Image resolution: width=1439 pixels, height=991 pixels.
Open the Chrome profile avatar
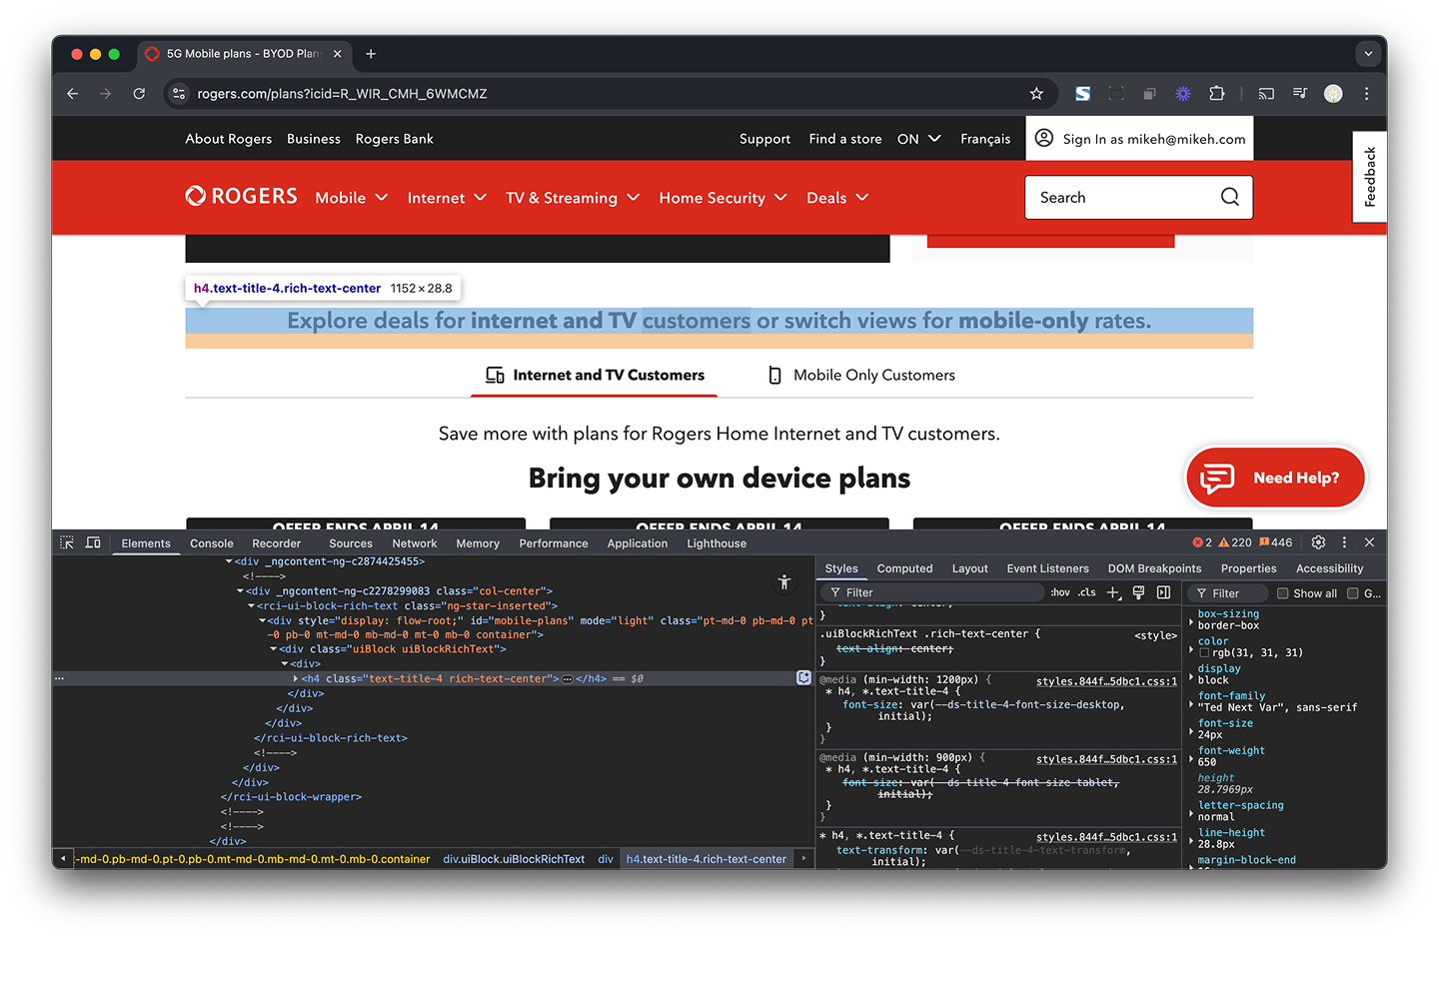click(x=1333, y=94)
